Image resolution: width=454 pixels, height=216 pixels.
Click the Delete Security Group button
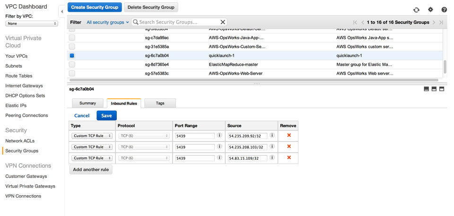click(151, 7)
